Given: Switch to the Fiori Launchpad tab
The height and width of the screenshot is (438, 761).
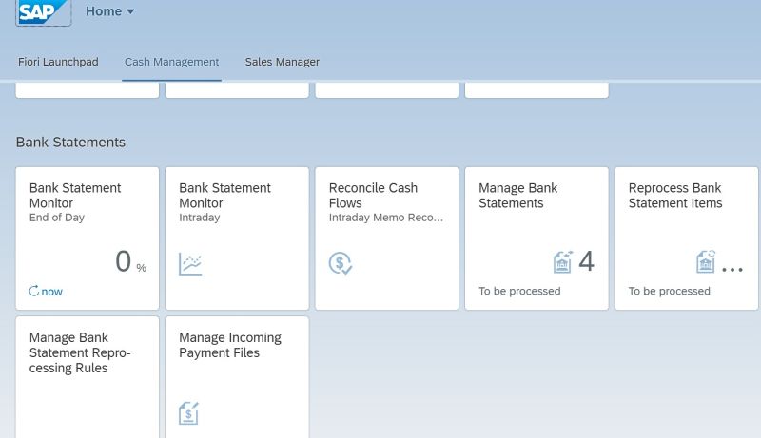Looking at the screenshot, I should click(58, 62).
